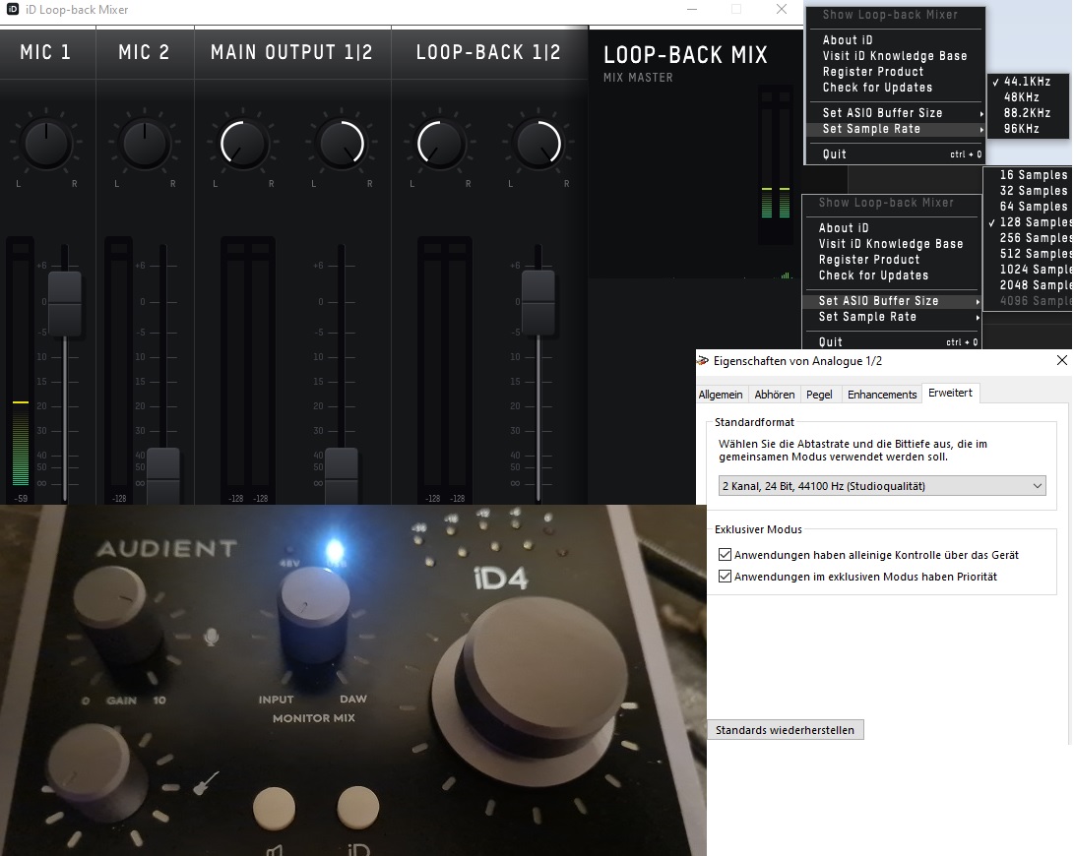
Task: Click the MIC 1 pan knob
Action: click(x=46, y=145)
